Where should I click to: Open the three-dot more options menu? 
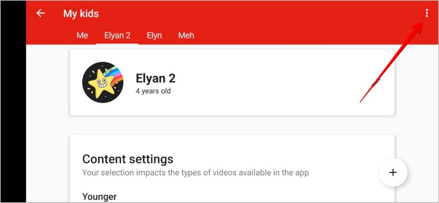(427, 13)
